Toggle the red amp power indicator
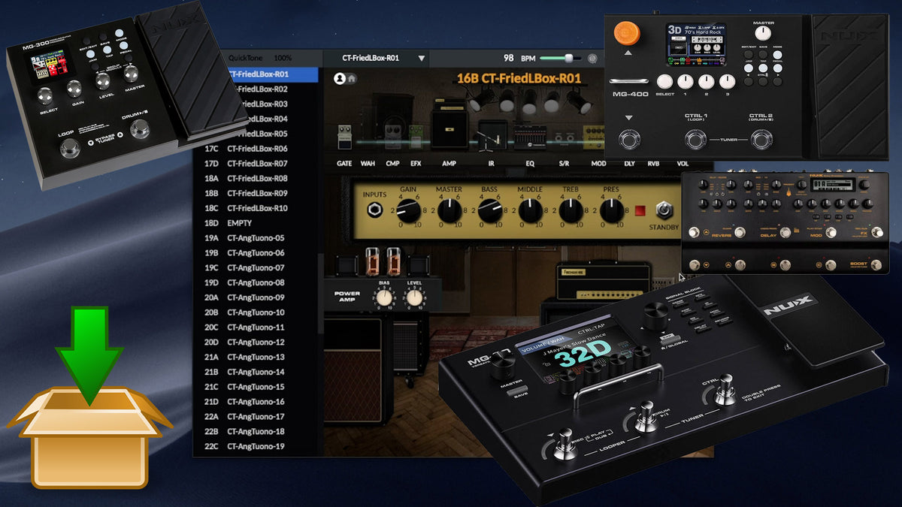This screenshot has height=507, width=902. point(640,210)
